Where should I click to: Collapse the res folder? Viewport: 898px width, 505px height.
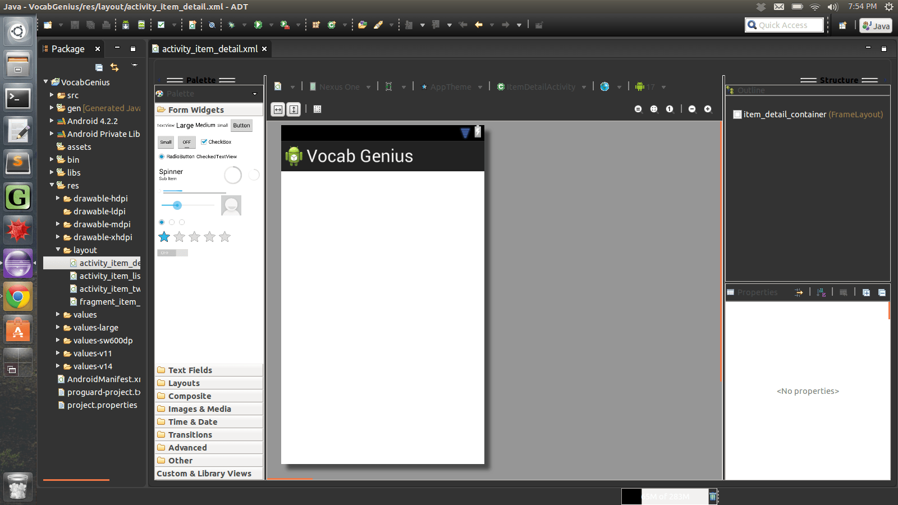point(52,185)
